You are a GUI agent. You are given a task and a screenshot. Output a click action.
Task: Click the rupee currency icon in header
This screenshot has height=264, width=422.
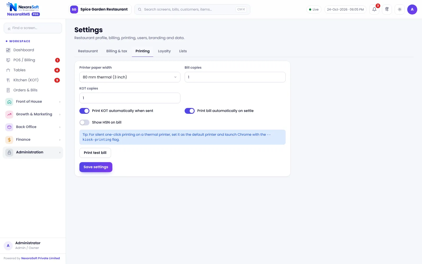(387, 10)
